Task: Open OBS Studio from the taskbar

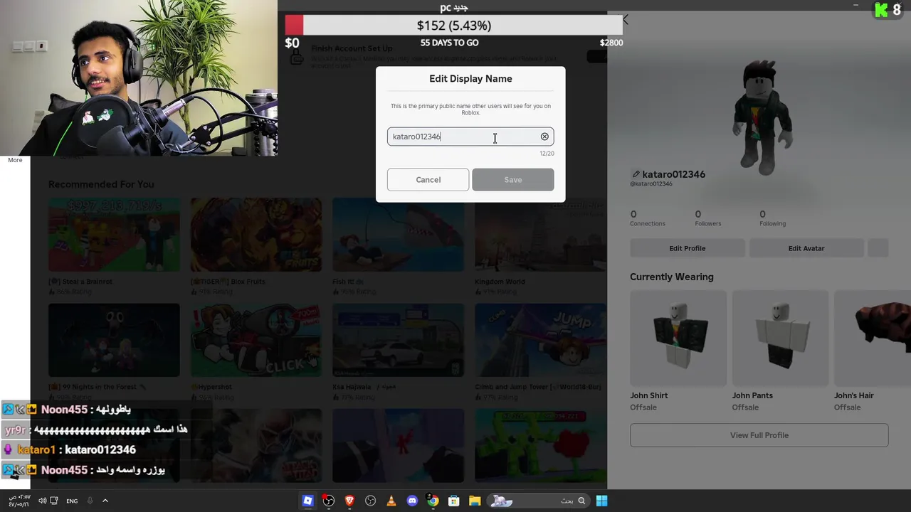Action: click(328, 501)
